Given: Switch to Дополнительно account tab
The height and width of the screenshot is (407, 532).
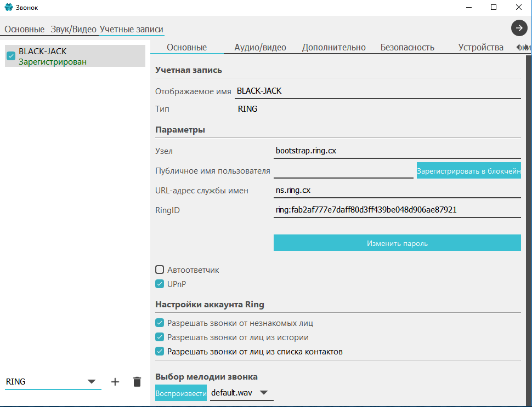Looking at the screenshot, I should pos(334,48).
